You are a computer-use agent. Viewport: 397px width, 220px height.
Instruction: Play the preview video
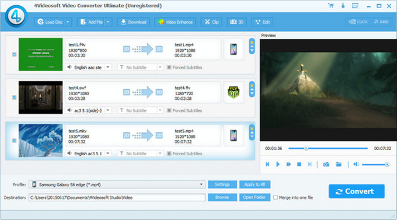pos(278,165)
